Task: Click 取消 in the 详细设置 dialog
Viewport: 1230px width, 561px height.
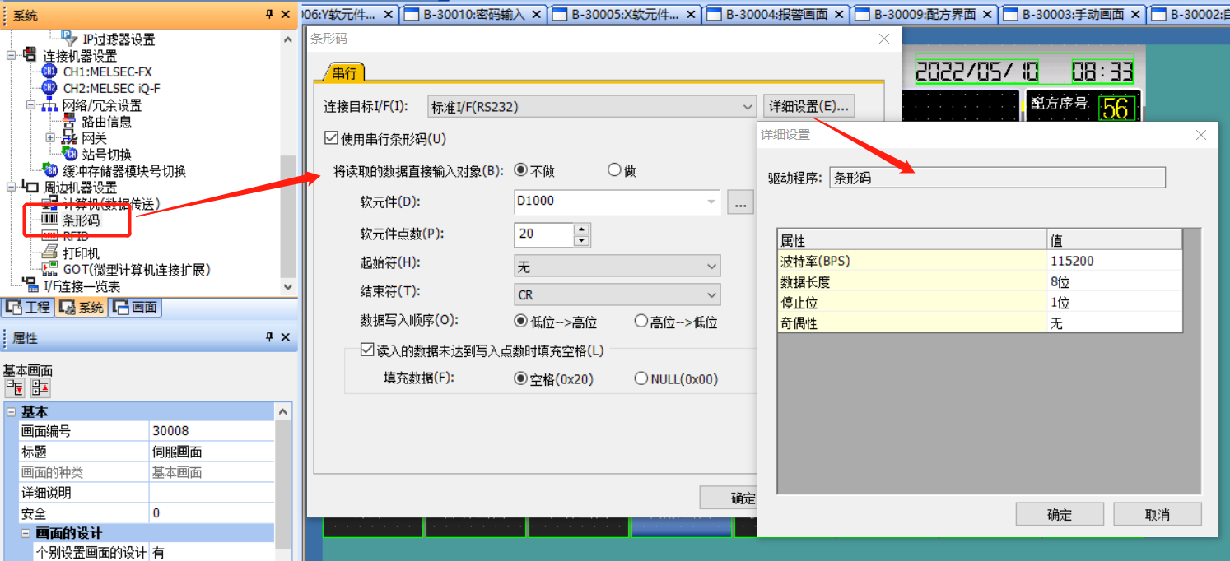Action: pyautogui.click(x=1157, y=515)
